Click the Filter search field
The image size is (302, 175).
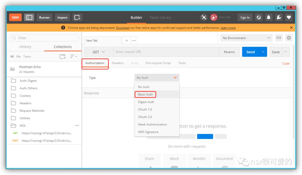pos(44,38)
